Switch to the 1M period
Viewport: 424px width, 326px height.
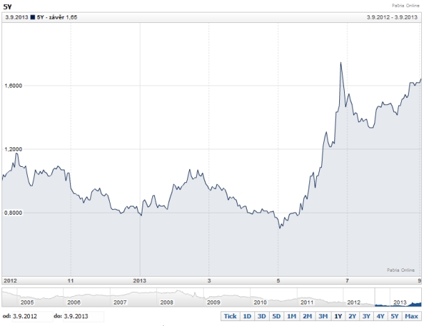pyautogui.click(x=291, y=316)
